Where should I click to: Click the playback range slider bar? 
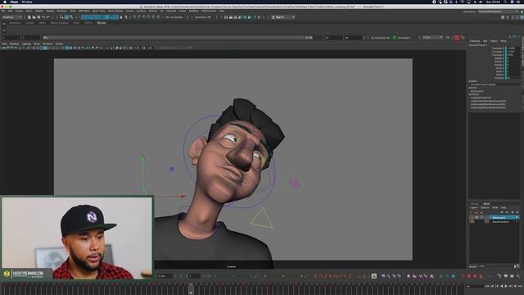point(178,38)
